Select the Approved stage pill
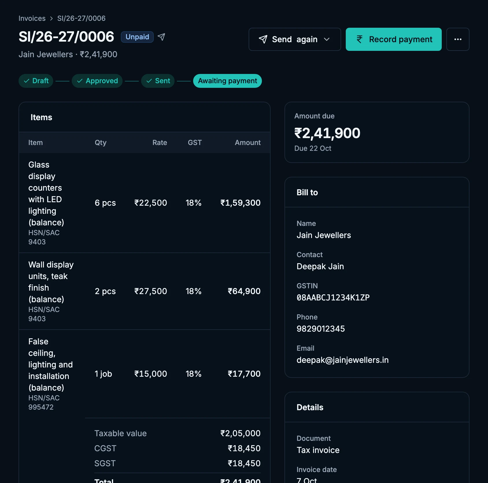Screen dimensions: 488x483 [97, 81]
